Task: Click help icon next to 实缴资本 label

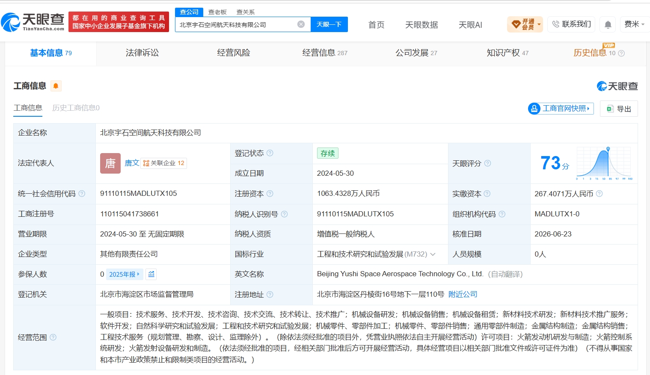Action: pos(487,194)
